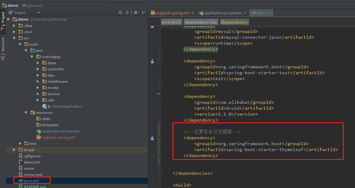Click gutter icon beside spring-boot-starter-test dependency

coord(152,61)
